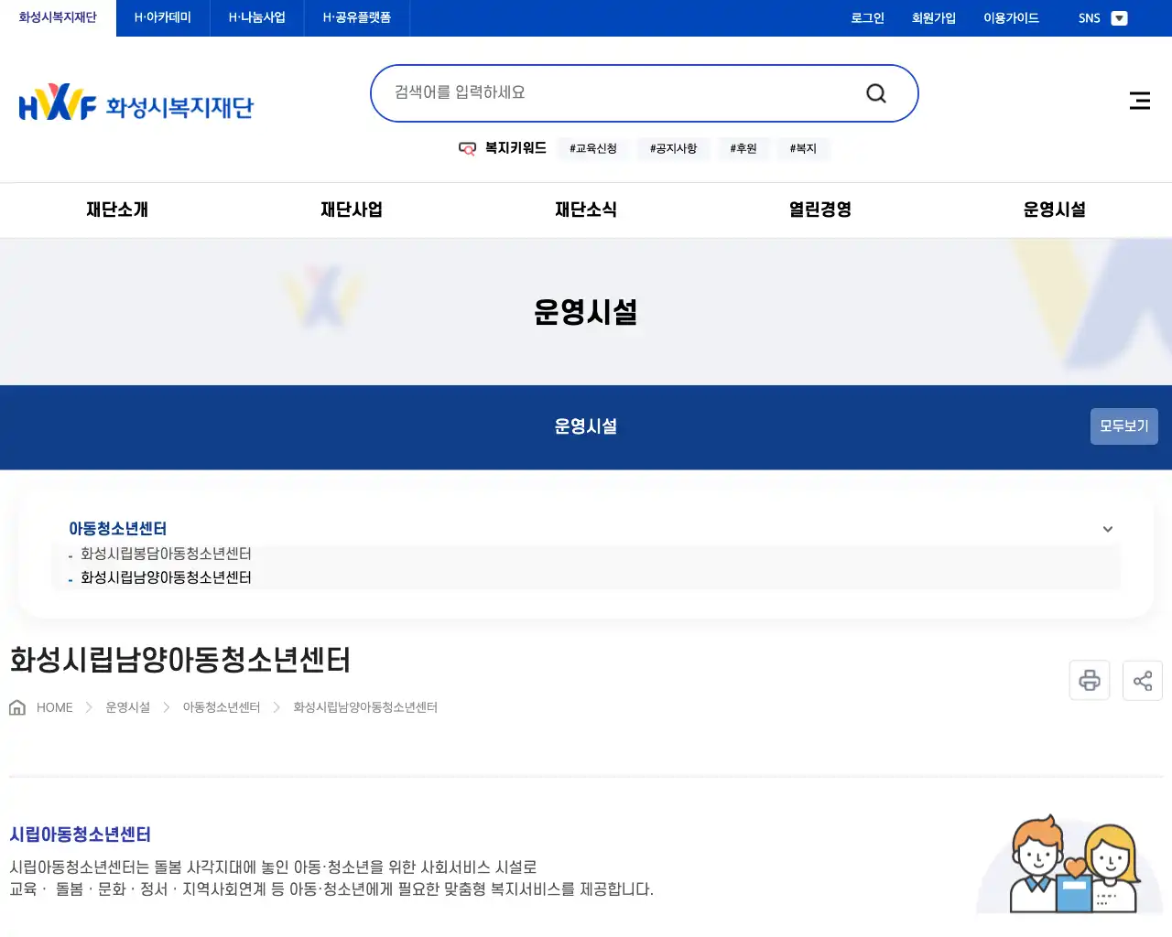The image size is (1172, 937).
Task: Click the 복지키워드 speech bubble icon
Action: pos(467,147)
